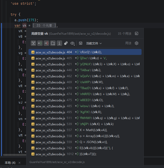The width and height of the screenshot is (164, 168).
Task: Click a.push(175) code line
Action: coord(26,20)
